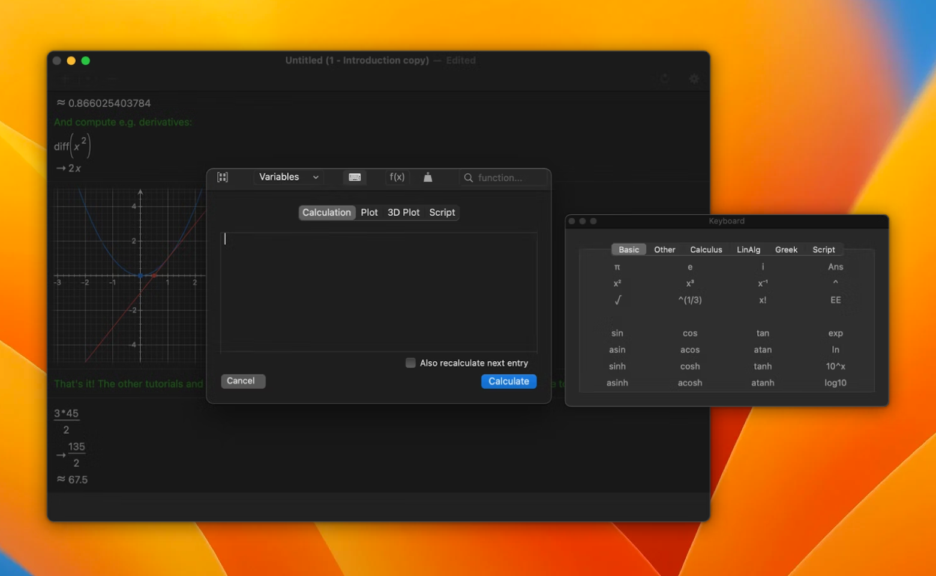Open the virtual keyboard via keyboard icon

point(355,177)
